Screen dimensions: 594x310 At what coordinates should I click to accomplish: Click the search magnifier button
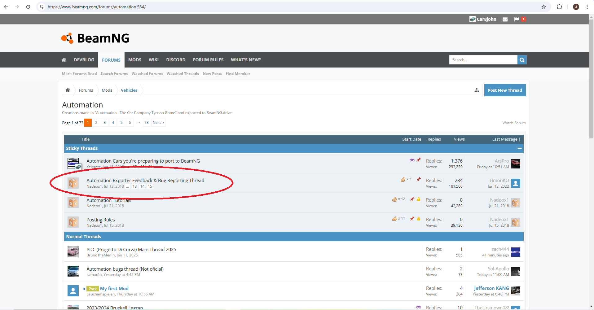tap(522, 60)
